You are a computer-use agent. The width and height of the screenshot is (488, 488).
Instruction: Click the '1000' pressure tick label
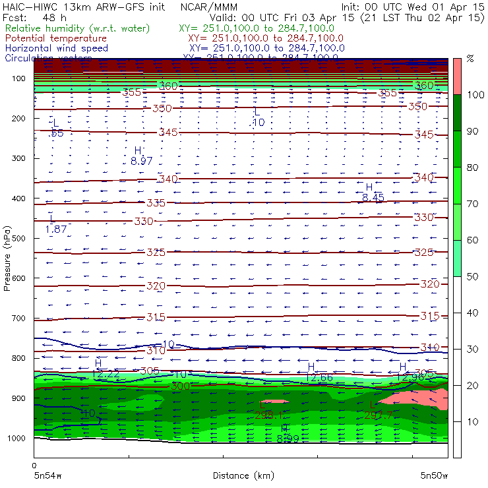[16, 438]
